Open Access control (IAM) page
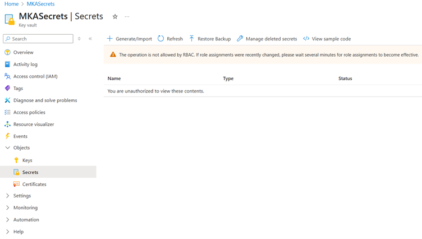The image size is (422, 239). (x=35, y=76)
